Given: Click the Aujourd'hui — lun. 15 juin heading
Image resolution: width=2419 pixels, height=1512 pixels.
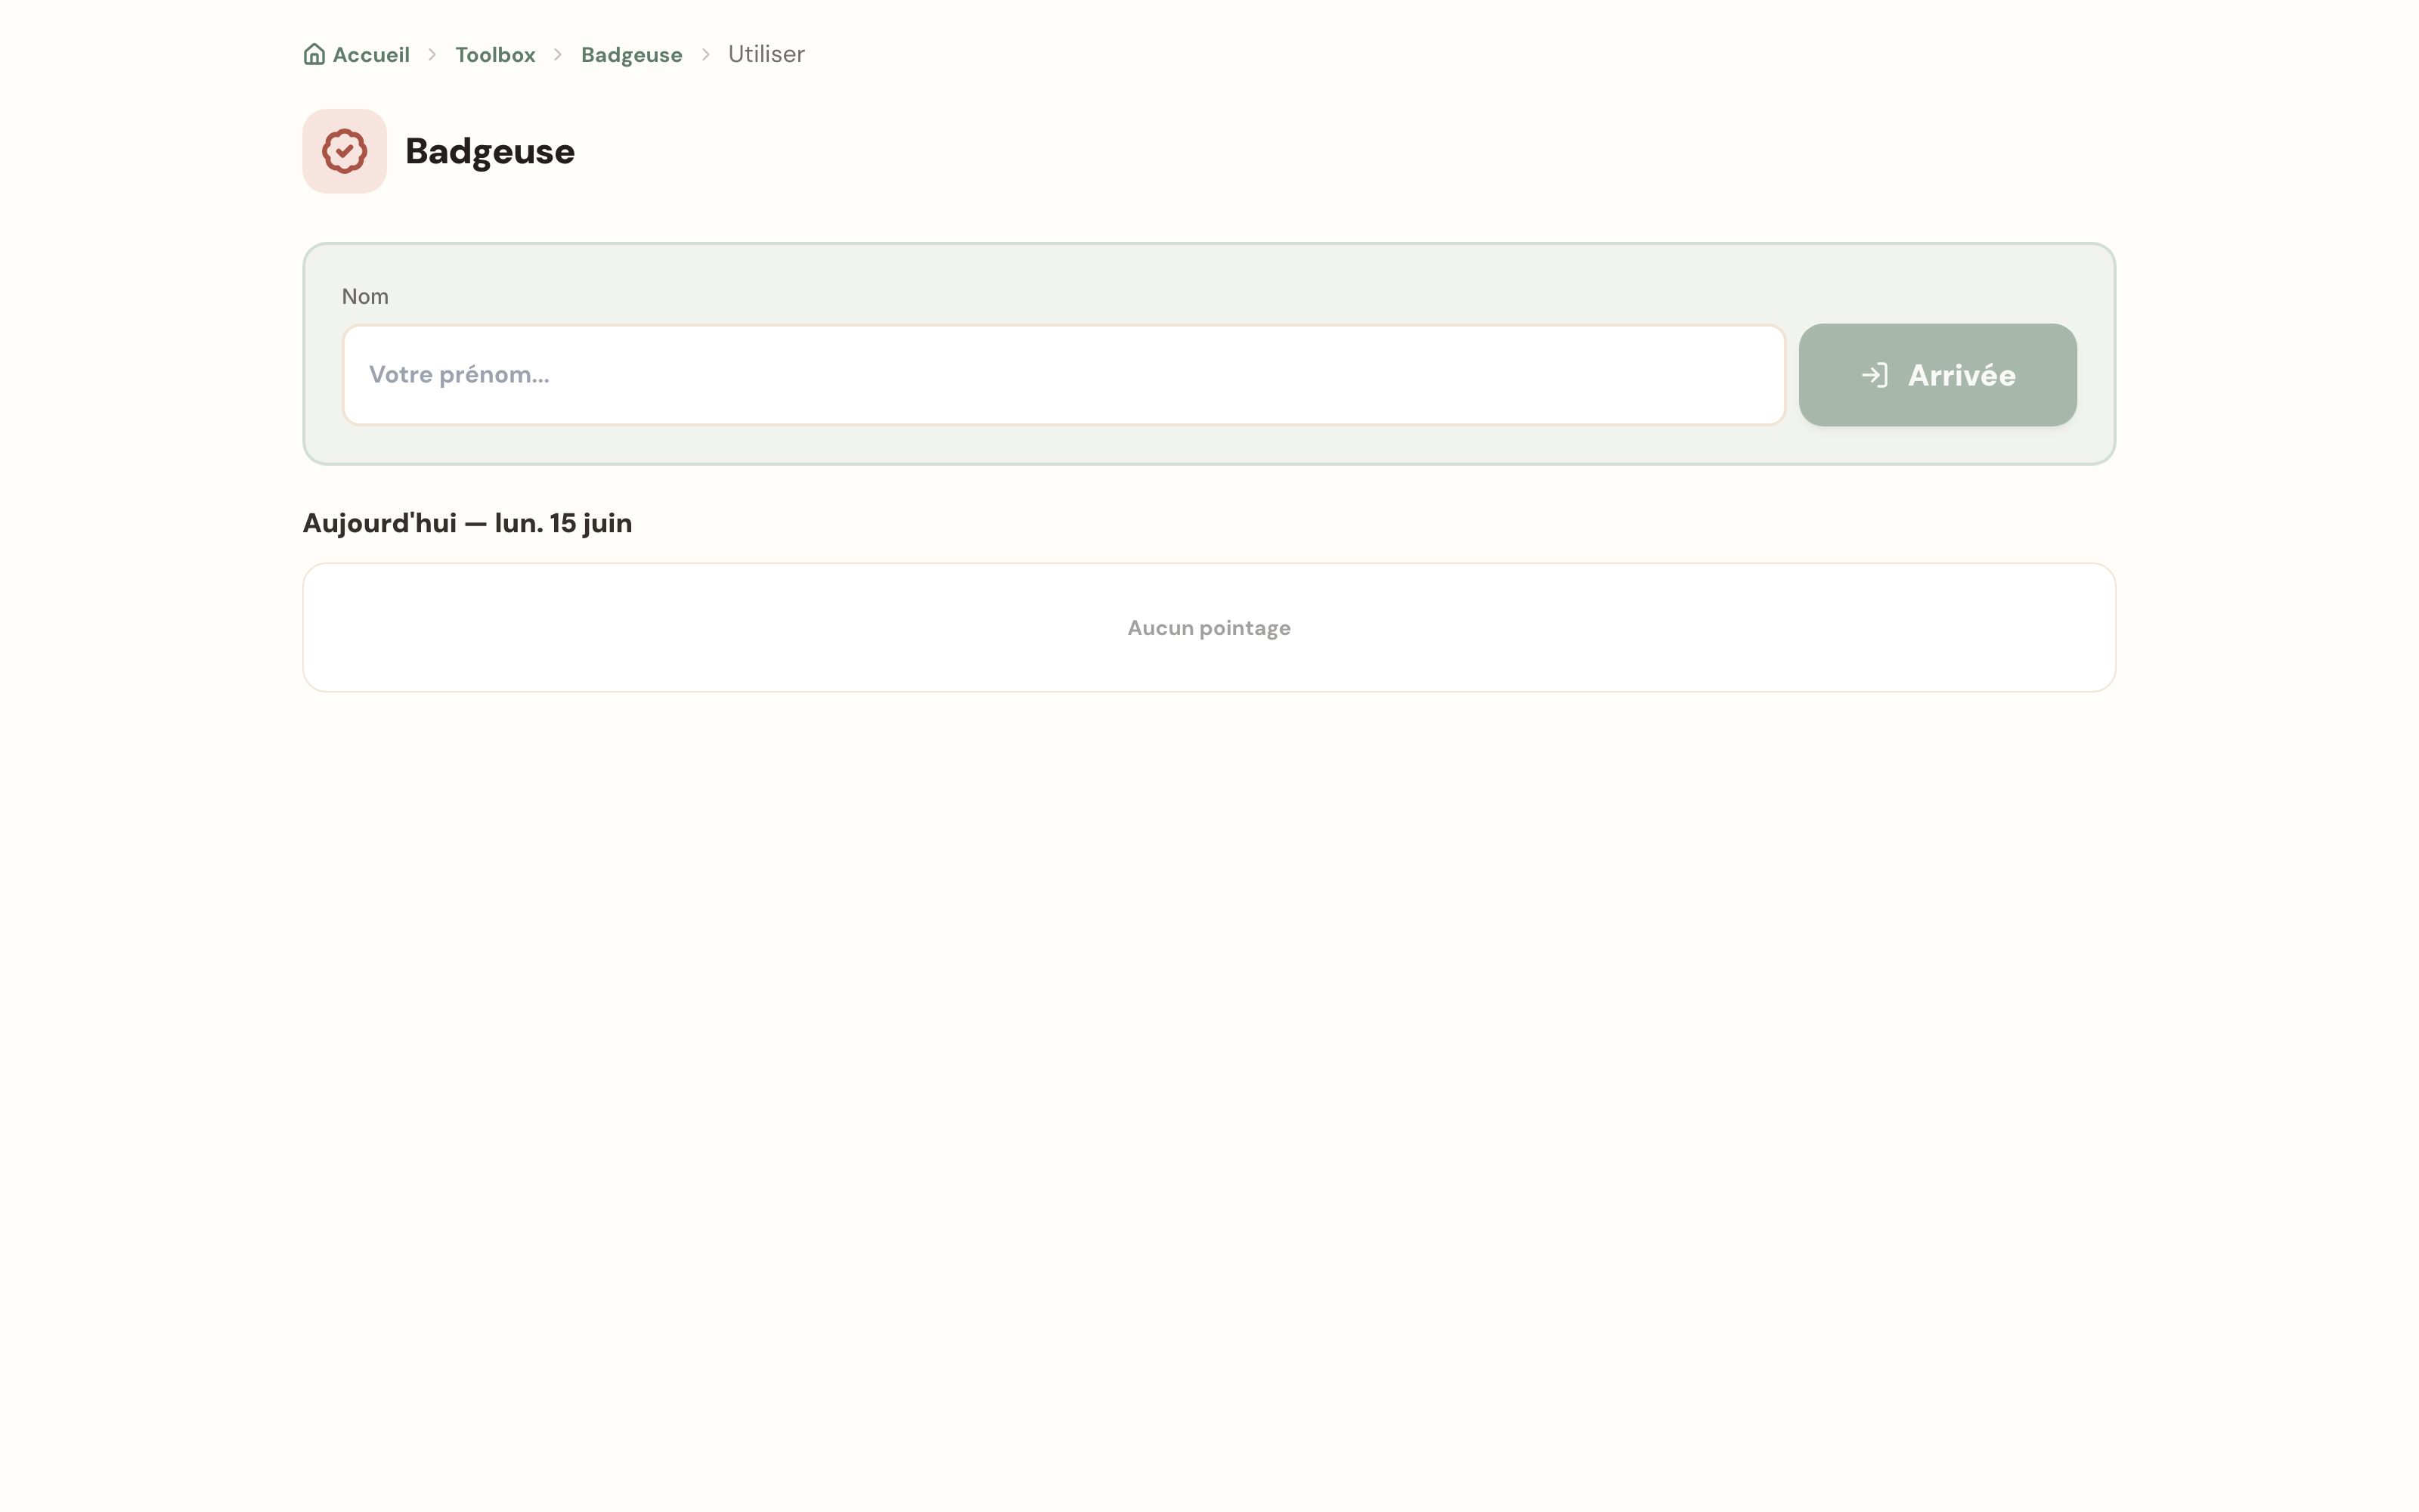Looking at the screenshot, I should point(468,523).
